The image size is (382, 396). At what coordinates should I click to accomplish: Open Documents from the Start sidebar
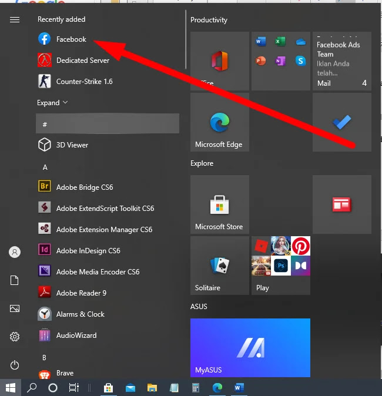15,280
